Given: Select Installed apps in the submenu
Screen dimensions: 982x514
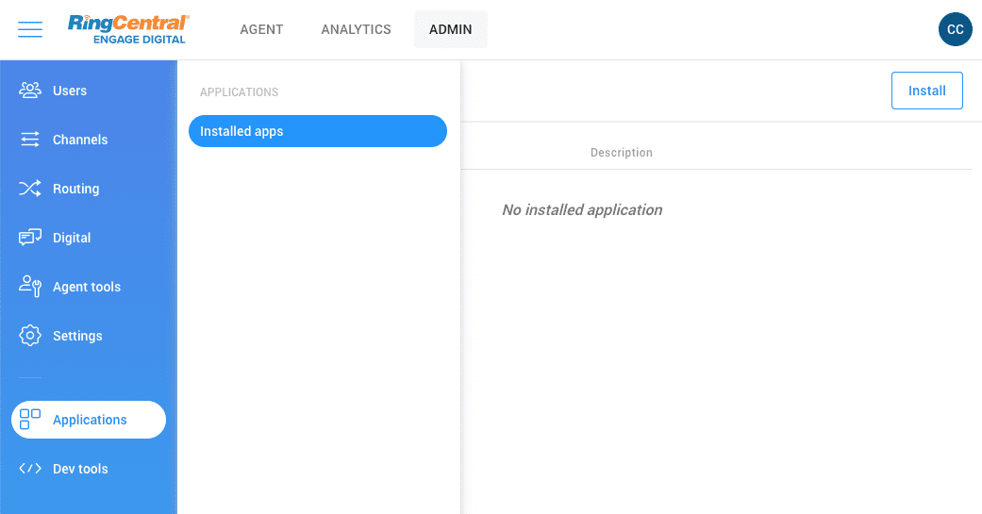Looking at the screenshot, I should click(x=317, y=131).
